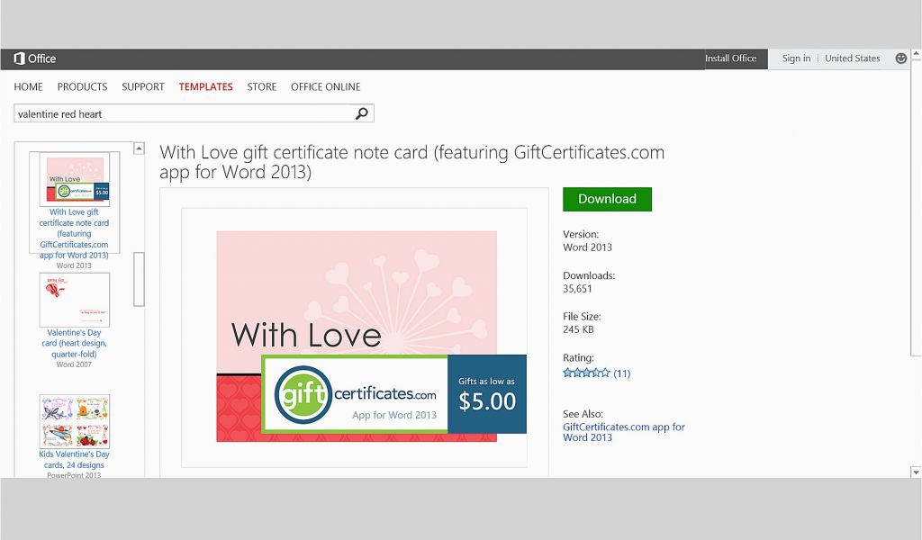Go to the HOME menu

pyautogui.click(x=28, y=87)
